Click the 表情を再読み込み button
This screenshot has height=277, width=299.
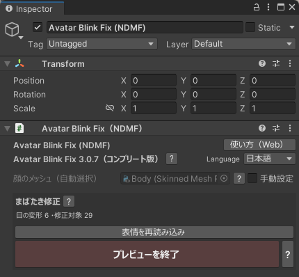pos(154,232)
